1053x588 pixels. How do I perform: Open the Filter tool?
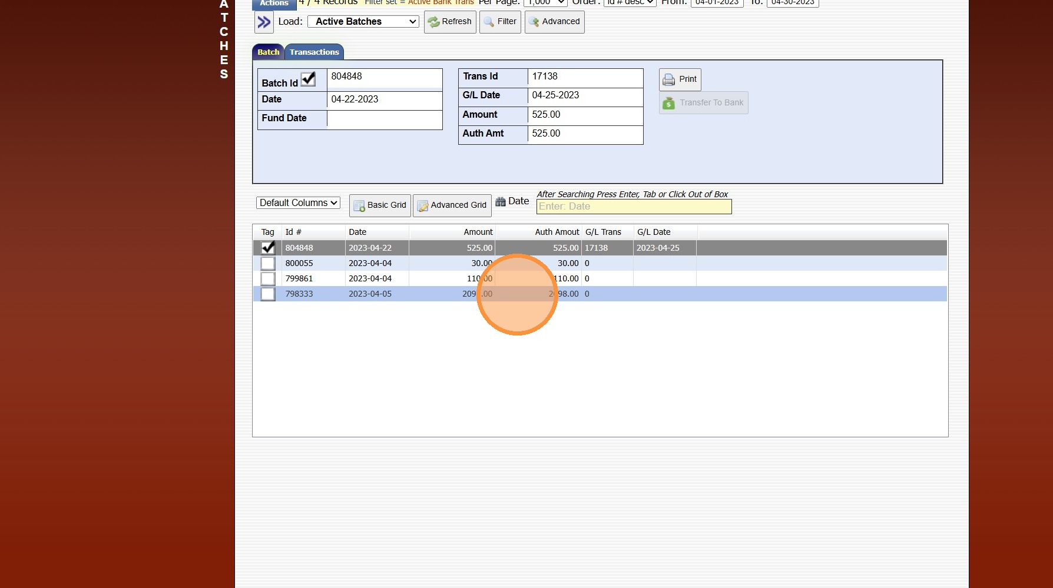(x=500, y=22)
